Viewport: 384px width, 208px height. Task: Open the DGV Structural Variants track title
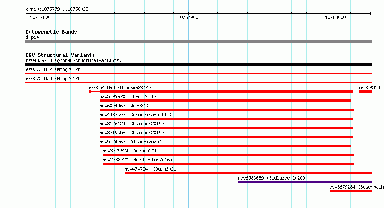click(60, 55)
